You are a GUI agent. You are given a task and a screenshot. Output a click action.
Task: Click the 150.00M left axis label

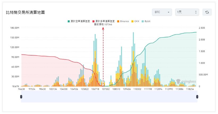point(15,37)
